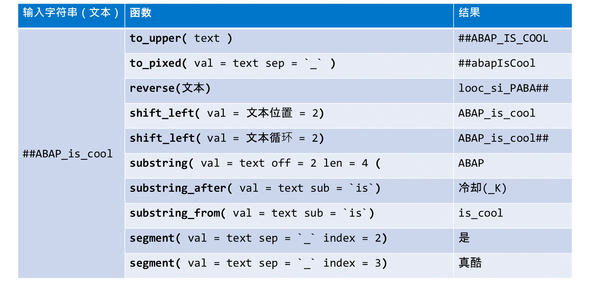Select the segment index = 3 cell
This screenshot has height=282, width=590.
pyautogui.click(x=289, y=266)
